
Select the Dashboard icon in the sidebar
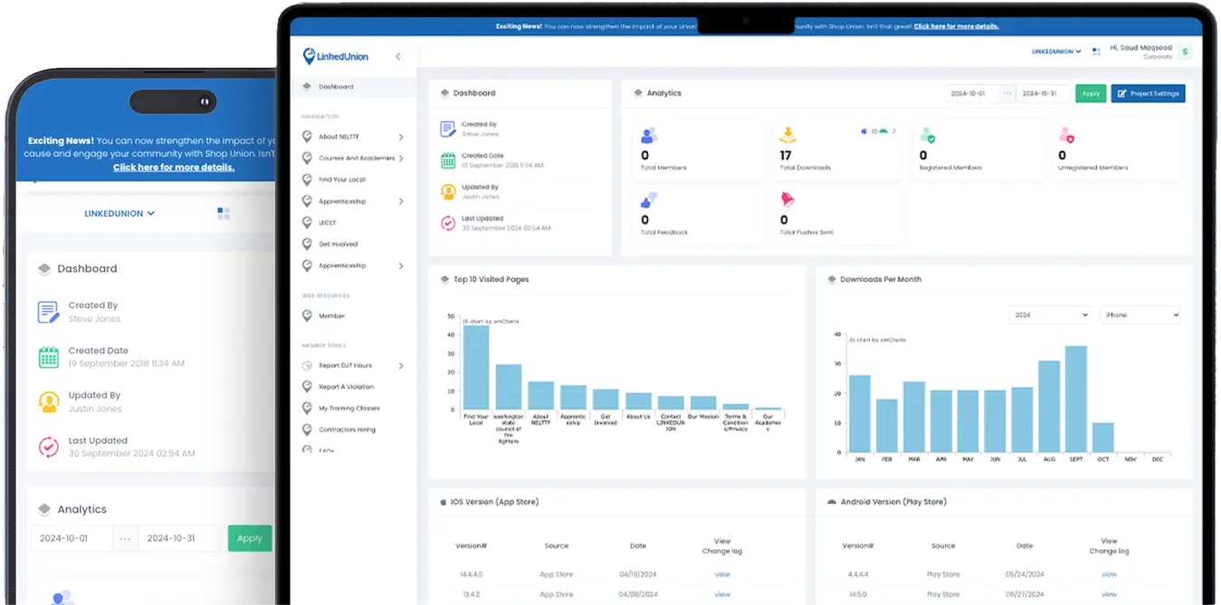[x=306, y=86]
